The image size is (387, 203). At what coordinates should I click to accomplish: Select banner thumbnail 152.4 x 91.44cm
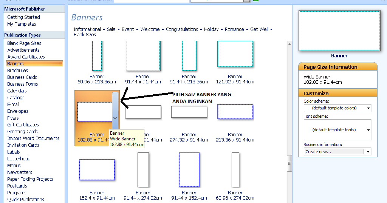click(x=97, y=170)
